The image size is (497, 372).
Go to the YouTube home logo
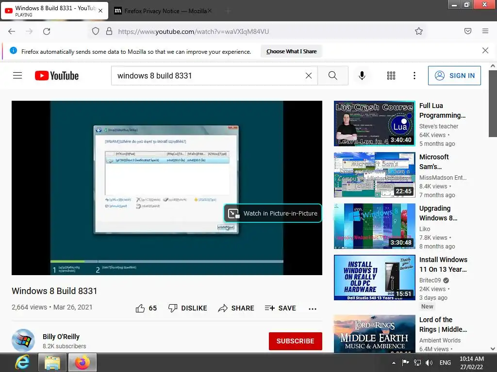(x=57, y=76)
